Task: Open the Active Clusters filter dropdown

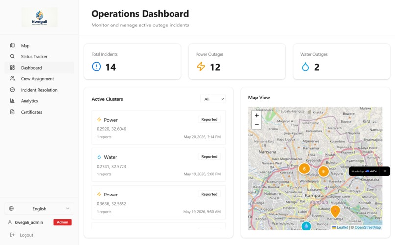Action: pyautogui.click(x=213, y=99)
